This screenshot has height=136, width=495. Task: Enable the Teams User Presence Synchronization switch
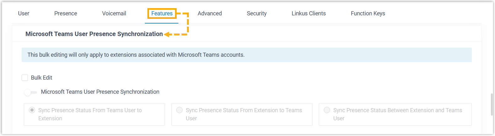click(x=30, y=92)
